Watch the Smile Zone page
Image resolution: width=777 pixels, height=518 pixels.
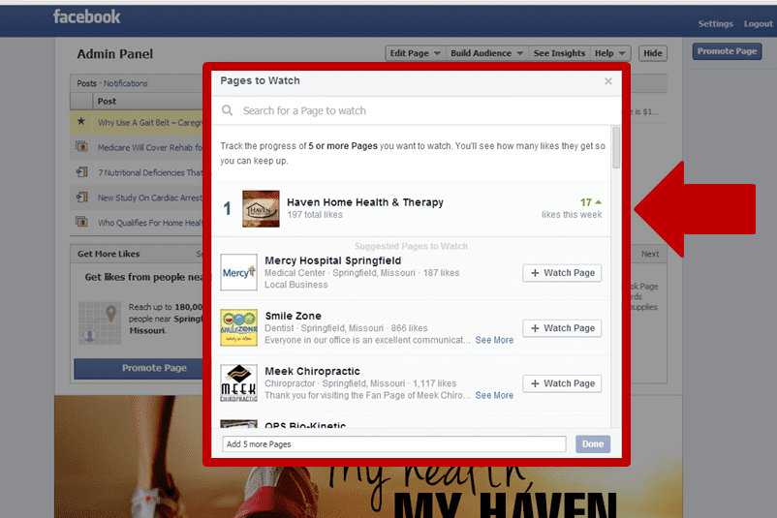tap(562, 328)
